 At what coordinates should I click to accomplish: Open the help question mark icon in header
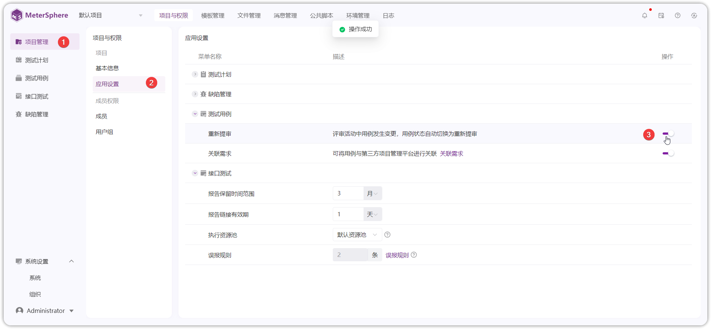[678, 15]
